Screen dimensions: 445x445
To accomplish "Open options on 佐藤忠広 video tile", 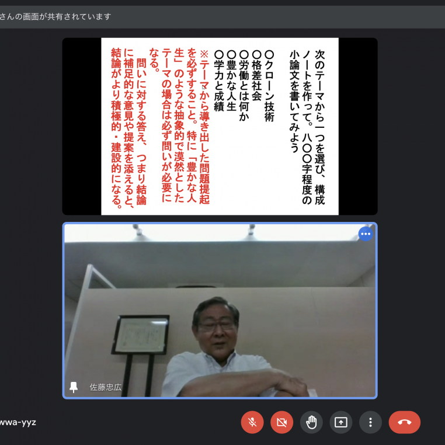I will [x=366, y=234].
